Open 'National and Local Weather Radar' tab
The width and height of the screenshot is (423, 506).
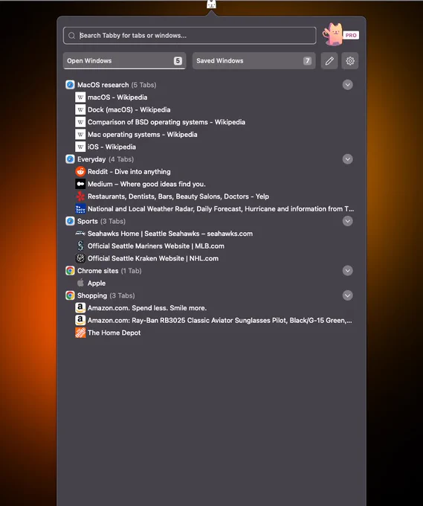click(221, 209)
